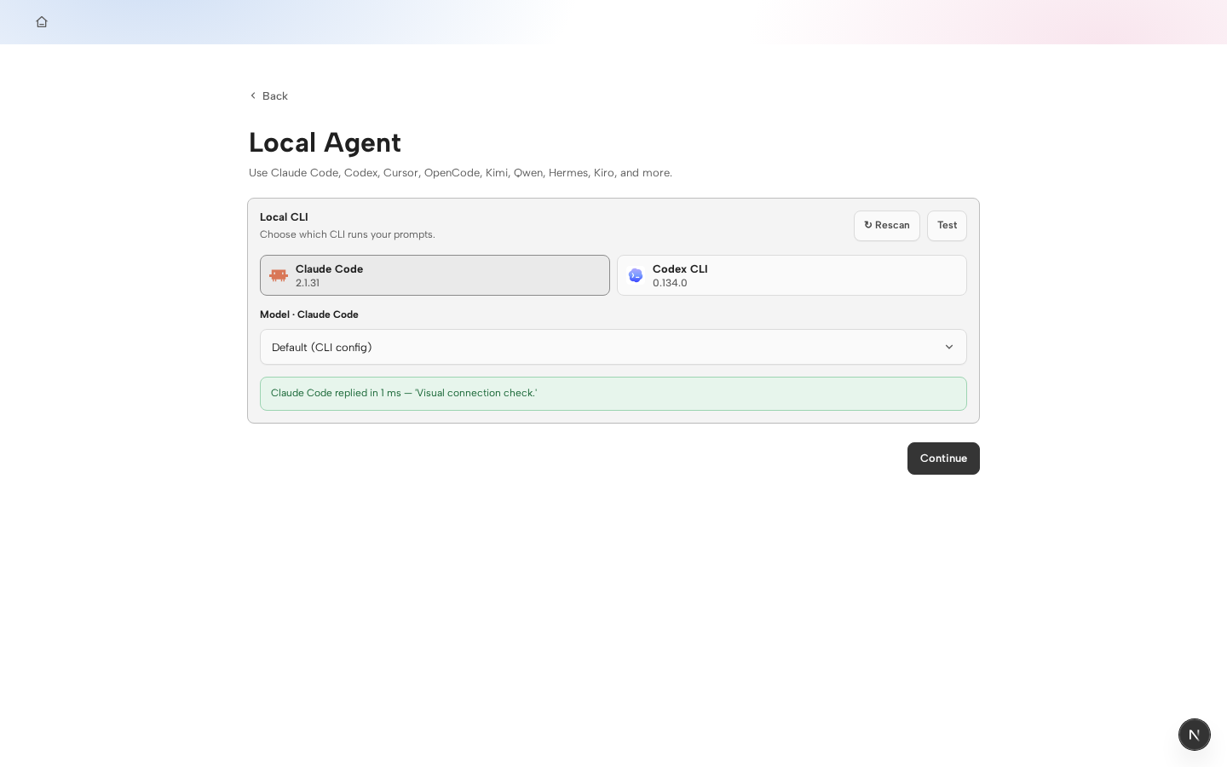This screenshot has width=1227, height=767.
Task: Select the Claude Code CLI option
Action: pyautogui.click(x=435, y=275)
